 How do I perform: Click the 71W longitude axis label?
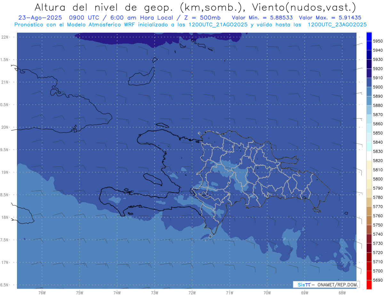tap(229, 293)
